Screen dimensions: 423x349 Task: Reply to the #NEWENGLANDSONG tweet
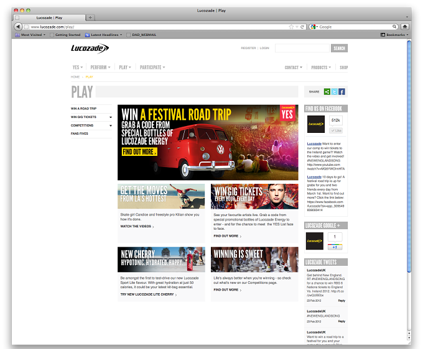342,321
